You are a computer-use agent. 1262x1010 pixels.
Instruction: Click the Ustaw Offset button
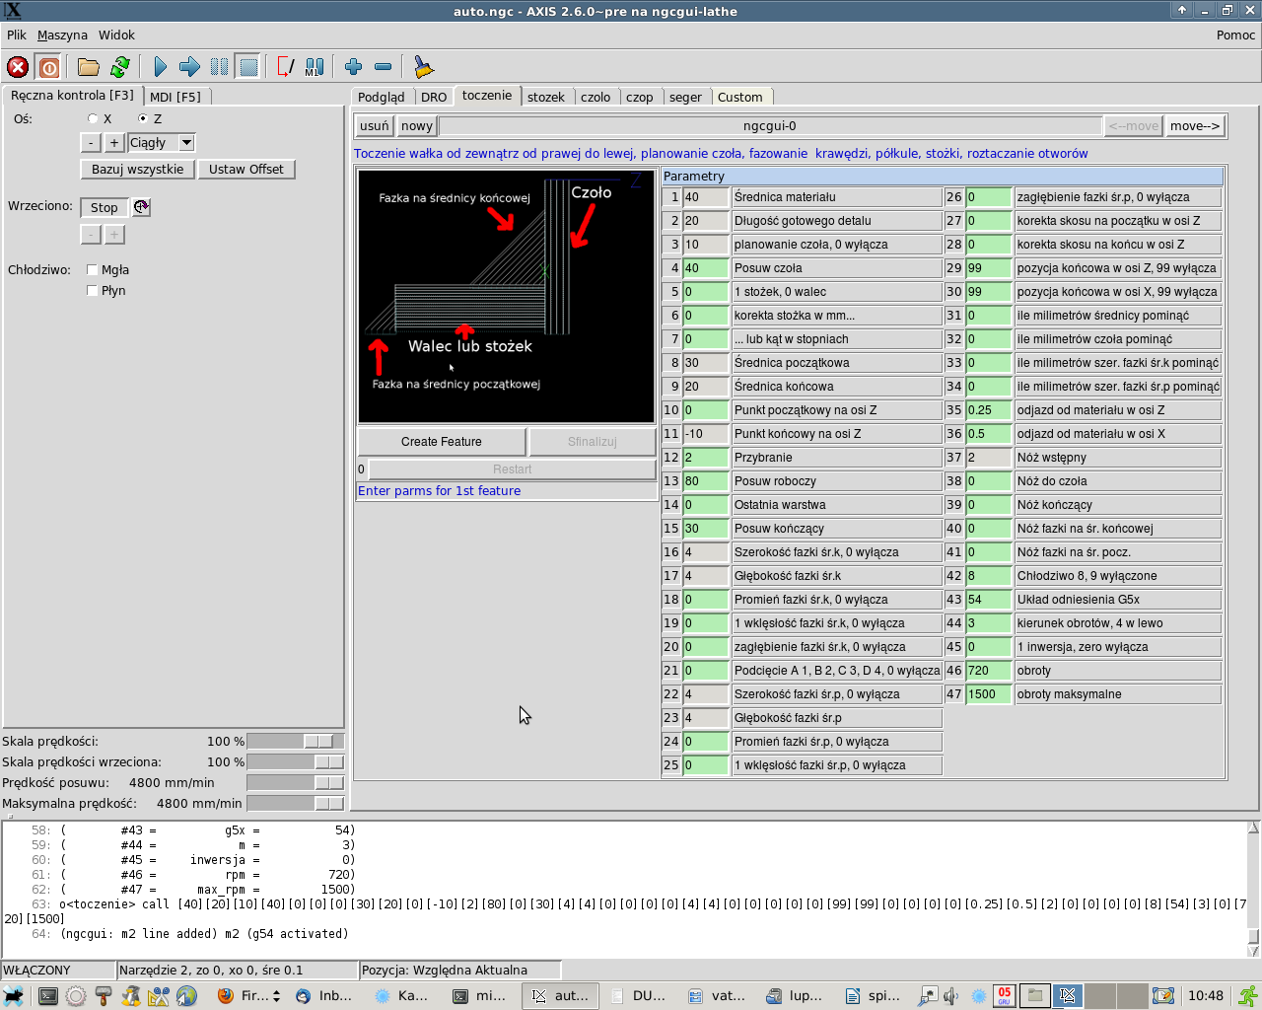(x=246, y=169)
